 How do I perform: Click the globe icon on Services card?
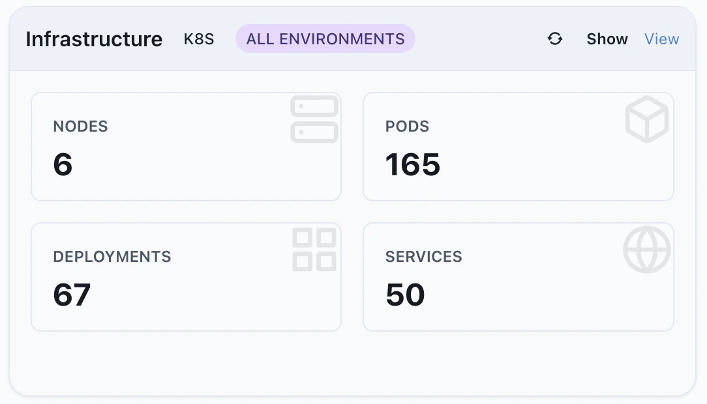tap(646, 249)
